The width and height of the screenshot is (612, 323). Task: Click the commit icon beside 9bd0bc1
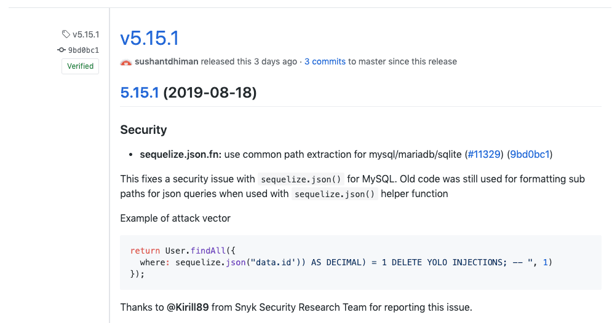(62, 50)
